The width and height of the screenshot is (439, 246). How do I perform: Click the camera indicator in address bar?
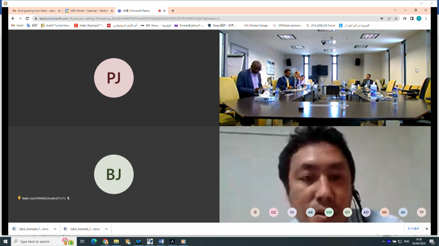(382, 18)
